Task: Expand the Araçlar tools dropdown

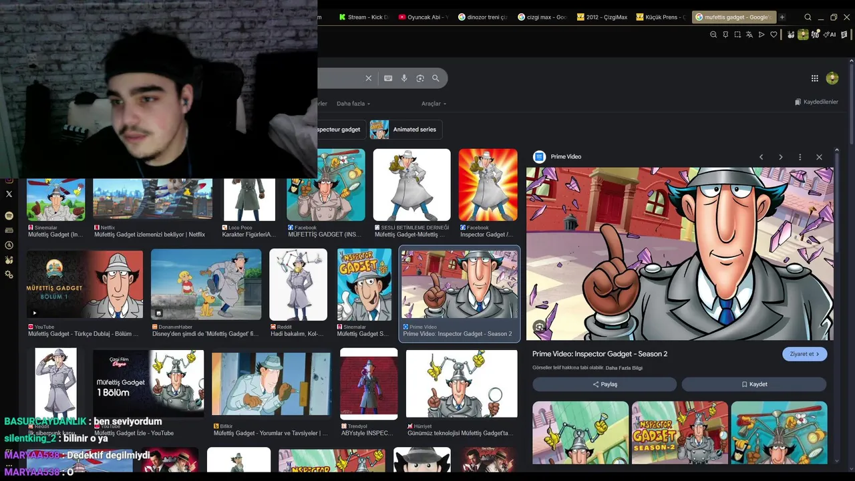Action: pos(434,104)
